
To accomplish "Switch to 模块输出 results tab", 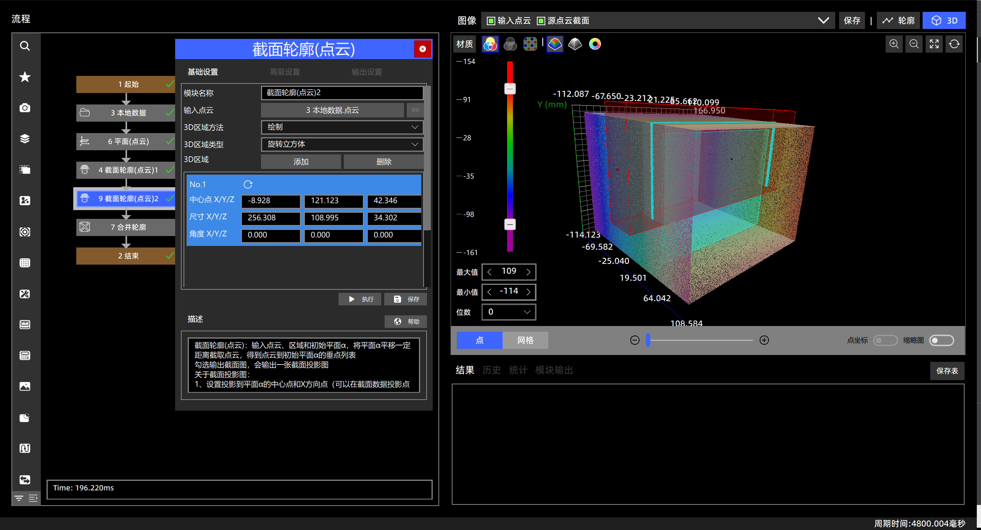I will [554, 370].
